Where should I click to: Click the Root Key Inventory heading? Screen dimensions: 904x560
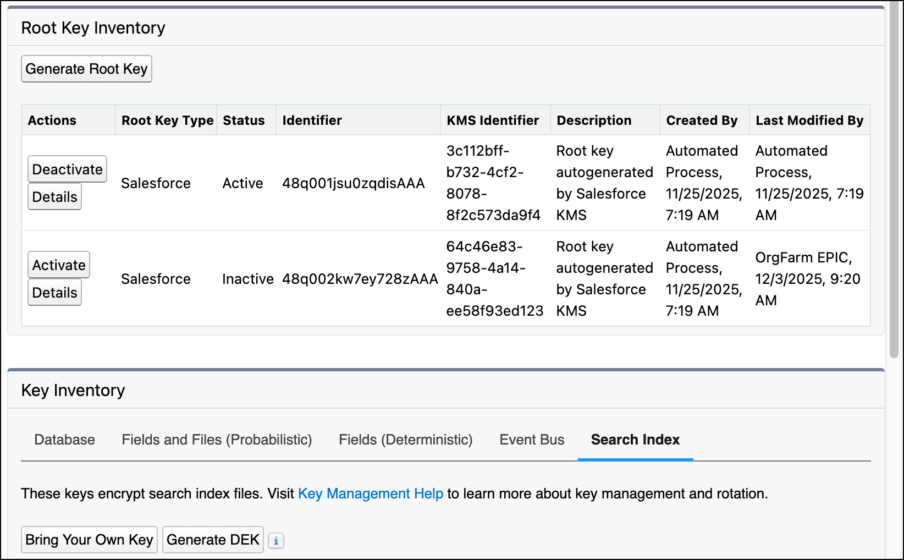93,28
